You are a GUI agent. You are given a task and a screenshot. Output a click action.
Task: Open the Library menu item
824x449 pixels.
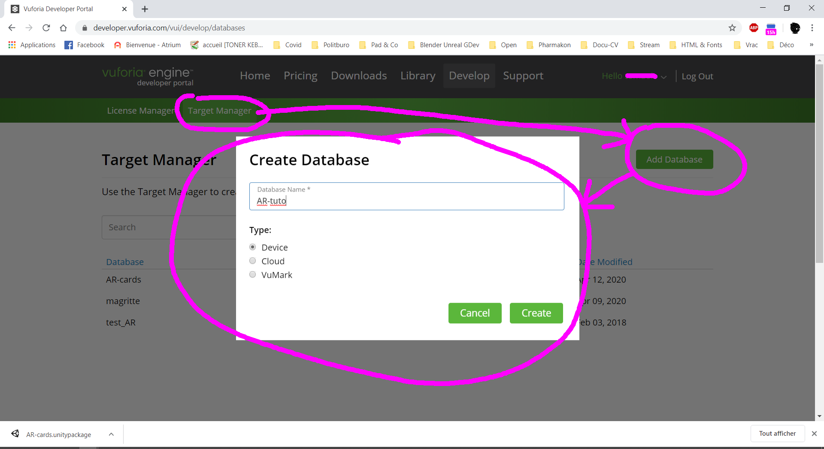pos(418,76)
